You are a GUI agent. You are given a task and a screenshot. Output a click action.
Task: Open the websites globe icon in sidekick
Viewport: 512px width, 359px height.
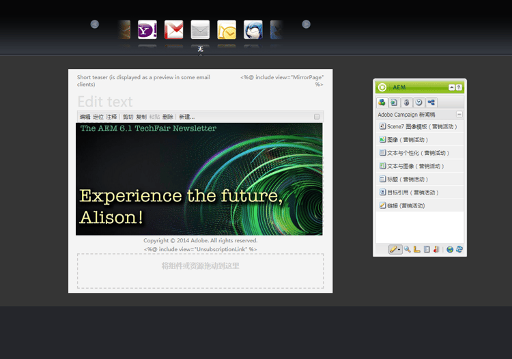[x=450, y=249]
